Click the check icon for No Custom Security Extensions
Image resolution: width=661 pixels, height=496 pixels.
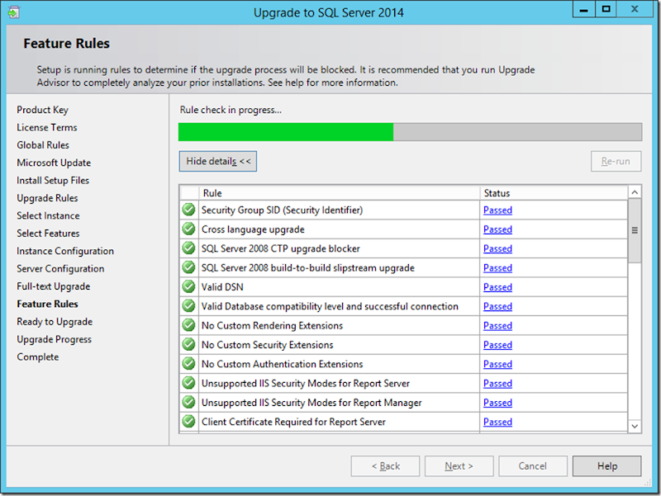click(189, 344)
